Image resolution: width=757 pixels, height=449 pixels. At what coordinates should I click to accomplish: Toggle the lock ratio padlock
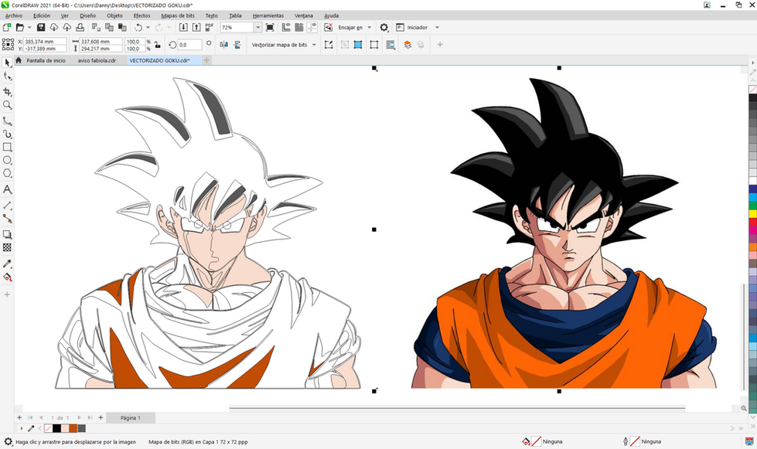[158, 45]
